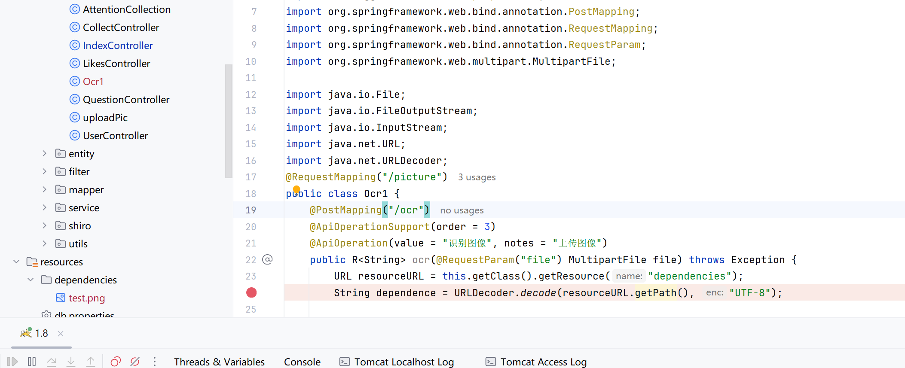Expand the utils package
The width and height of the screenshot is (905, 368).
[44, 243]
